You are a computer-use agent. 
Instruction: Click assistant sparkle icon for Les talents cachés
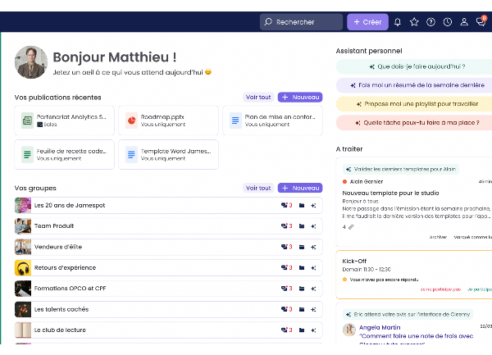tap(313, 310)
